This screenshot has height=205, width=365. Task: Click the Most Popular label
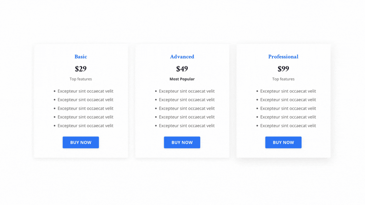[x=182, y=79]
